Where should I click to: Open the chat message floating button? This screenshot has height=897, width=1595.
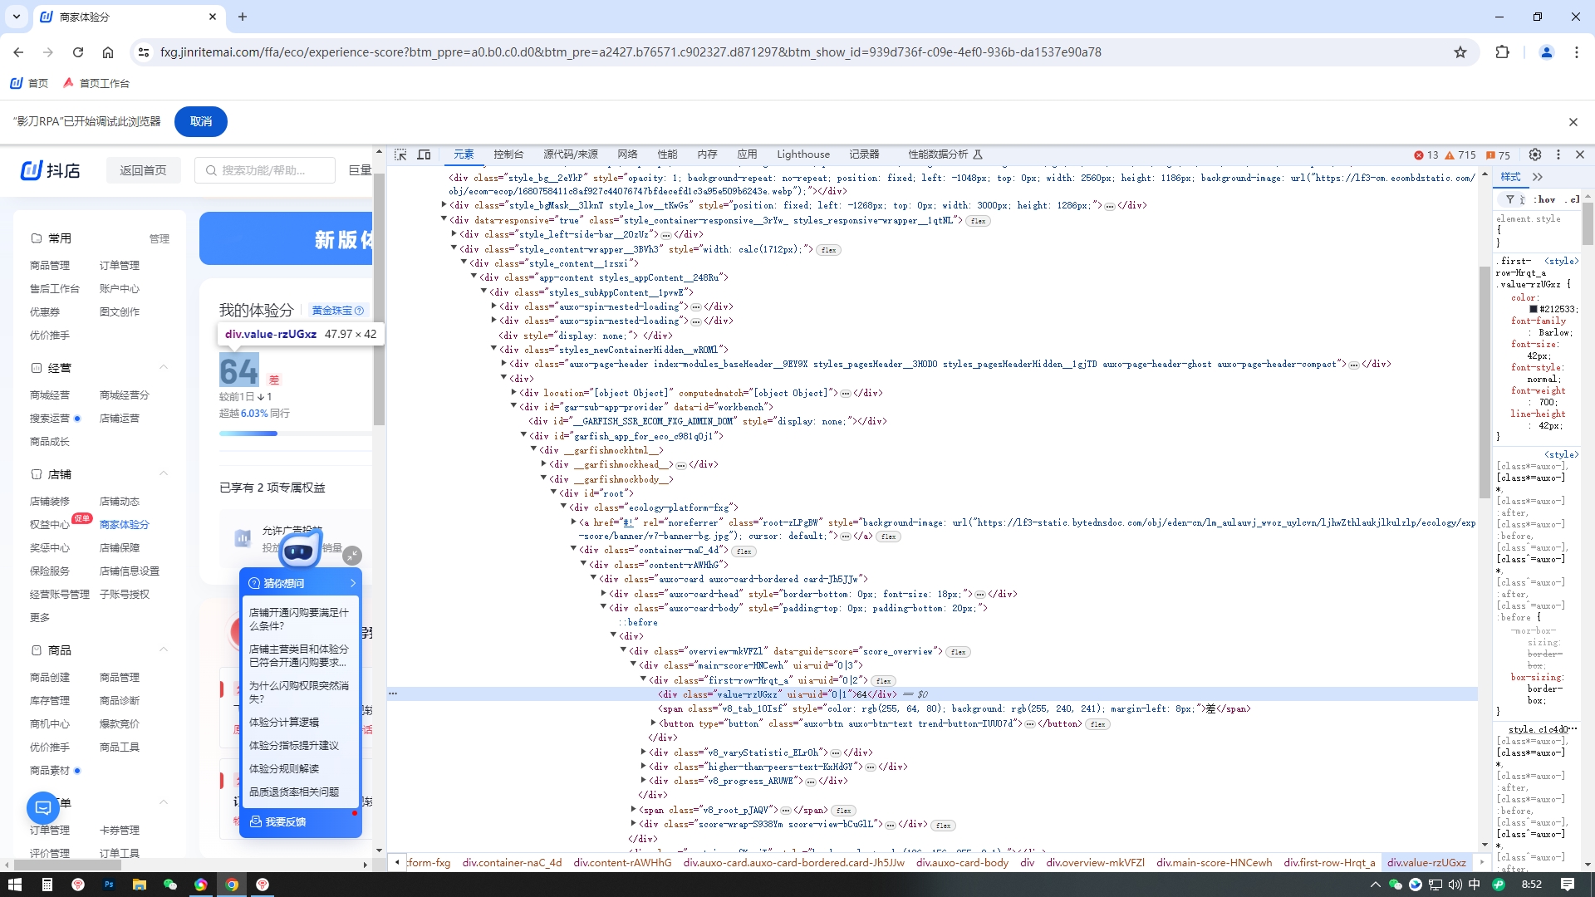click(43, 807)
